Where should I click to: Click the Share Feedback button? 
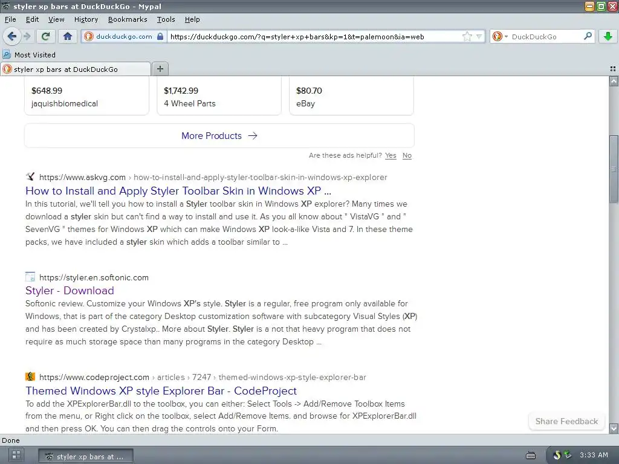click(x=566, y=421)
